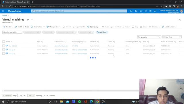The width and height of the screenshot is (184, 104).
Task: Click Open query
Action: tap(93, 27)
